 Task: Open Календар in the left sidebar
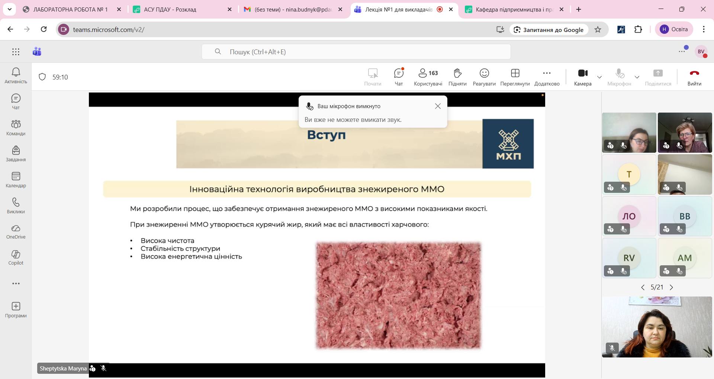point(16,180)
